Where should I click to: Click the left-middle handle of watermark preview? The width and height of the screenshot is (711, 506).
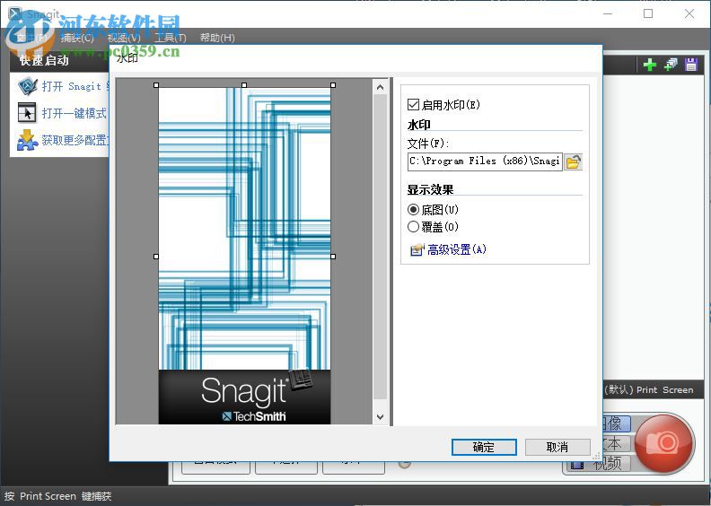[156, 257]
